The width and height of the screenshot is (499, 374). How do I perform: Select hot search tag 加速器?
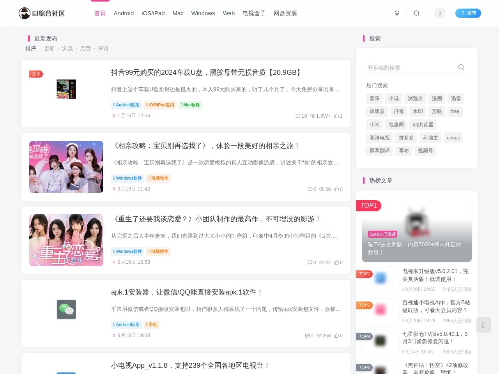(377, 111)
